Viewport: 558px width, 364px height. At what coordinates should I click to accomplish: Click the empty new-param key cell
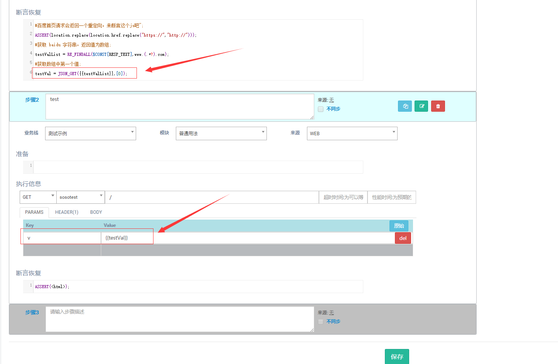coord(62,250)
